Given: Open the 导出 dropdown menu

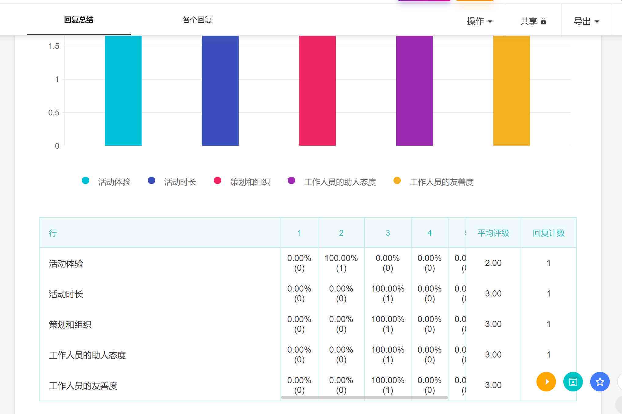Looking at the screenshot, I should (x=586, y=21).
